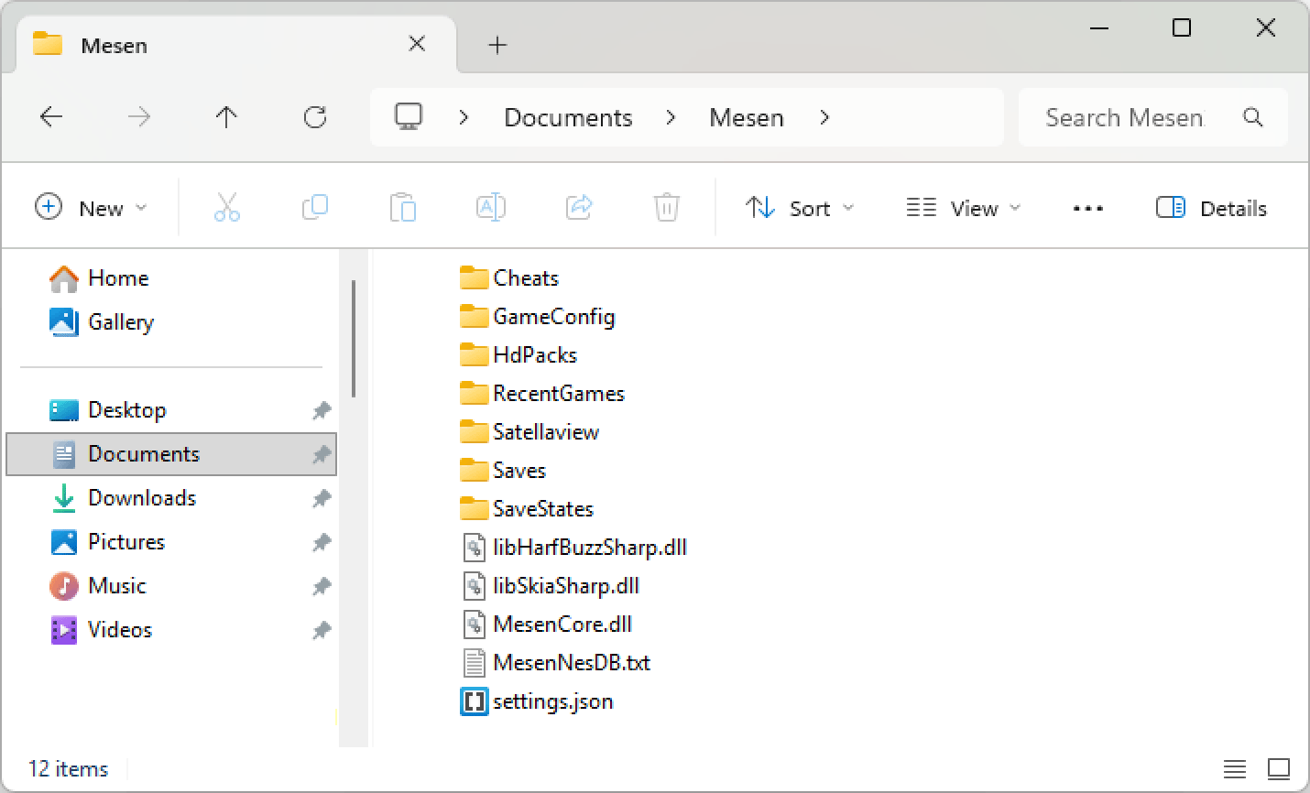Open the New dropdown menu
The height and width of the screenshot is (793, 1310).
(x=91, y=208)
